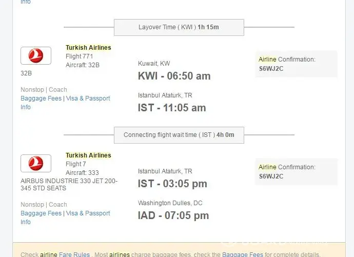Open the Fare Rules link
The height and width of the screenshot is (257, 354).
(x=74, y=254)
